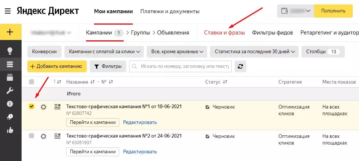Click the yellow plus create button
Image resolution: width=359 pixels, height=161 pixels.
(10, 32)
